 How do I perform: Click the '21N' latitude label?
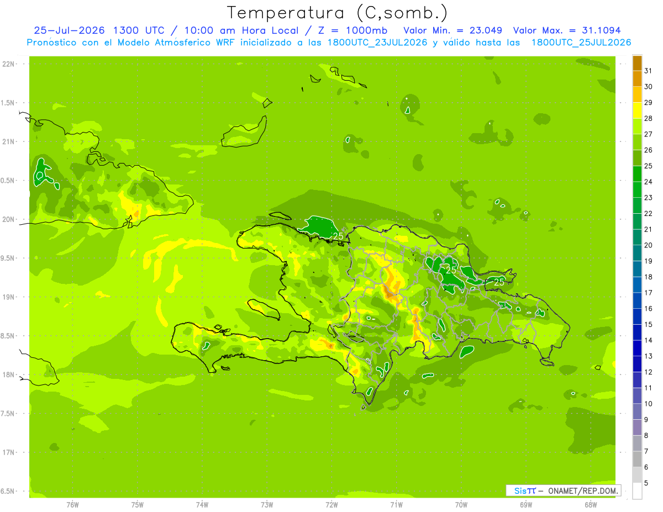pyautogui.click(x=8, y=142)
